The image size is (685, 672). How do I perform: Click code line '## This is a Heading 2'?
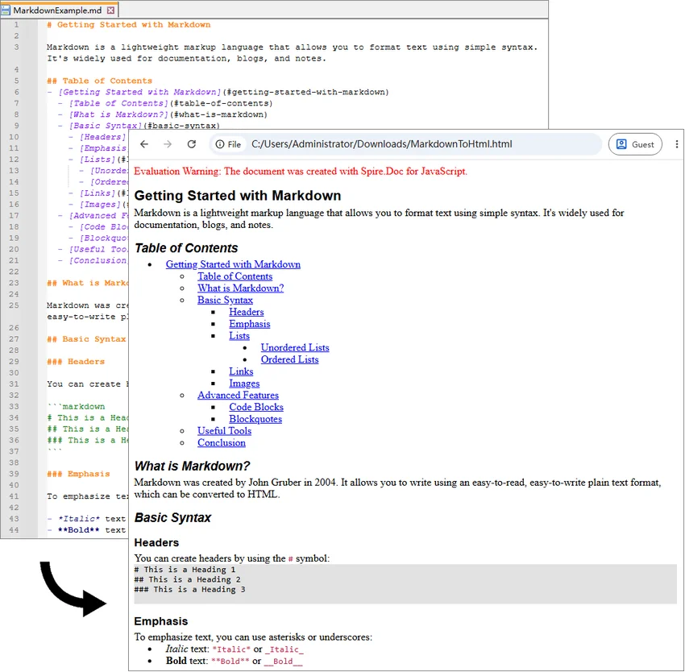(x=187, y=579)
